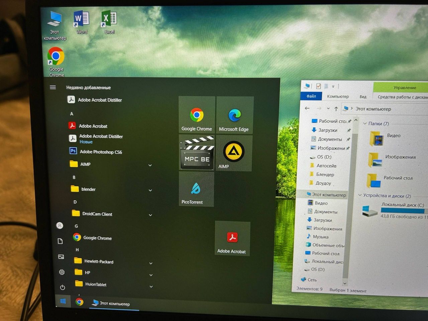
Task: Expand the HuionTablet folder chevron
Action: [x=151, y=287]
